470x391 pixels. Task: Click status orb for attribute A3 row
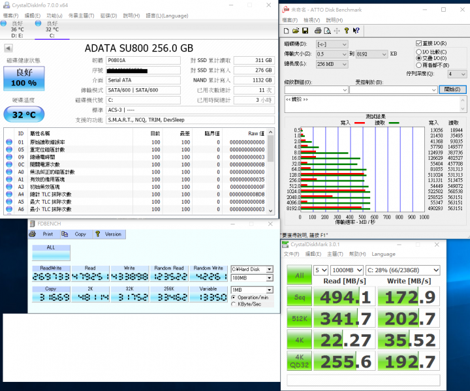pyautogui.click(x=9, y=187)
